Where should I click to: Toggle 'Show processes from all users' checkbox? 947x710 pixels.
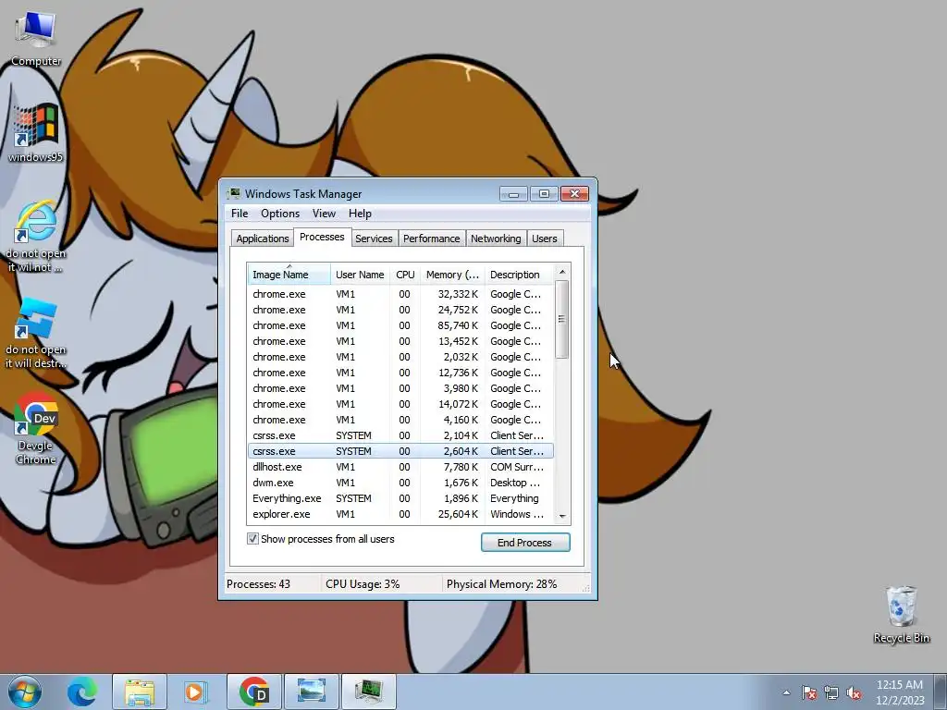[x=252, y=539]
